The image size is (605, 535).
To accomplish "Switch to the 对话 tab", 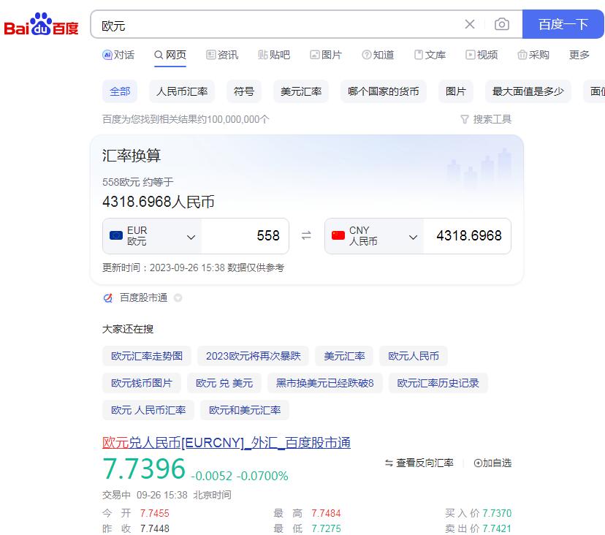I will [118, 55].
